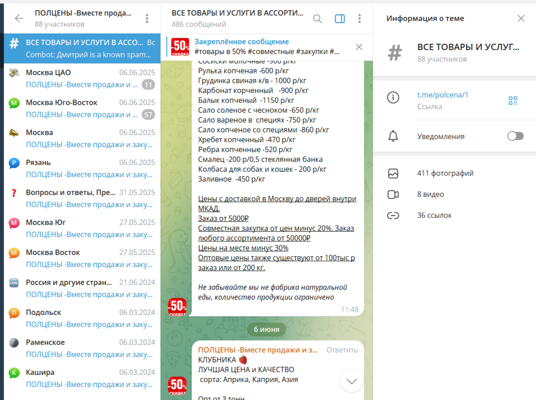Click the -50% avatar beside price list

point(178,307)
